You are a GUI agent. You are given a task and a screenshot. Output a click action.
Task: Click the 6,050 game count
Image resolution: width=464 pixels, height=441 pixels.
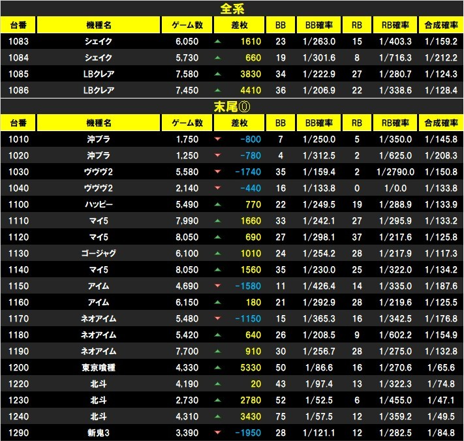coord(187,41)
